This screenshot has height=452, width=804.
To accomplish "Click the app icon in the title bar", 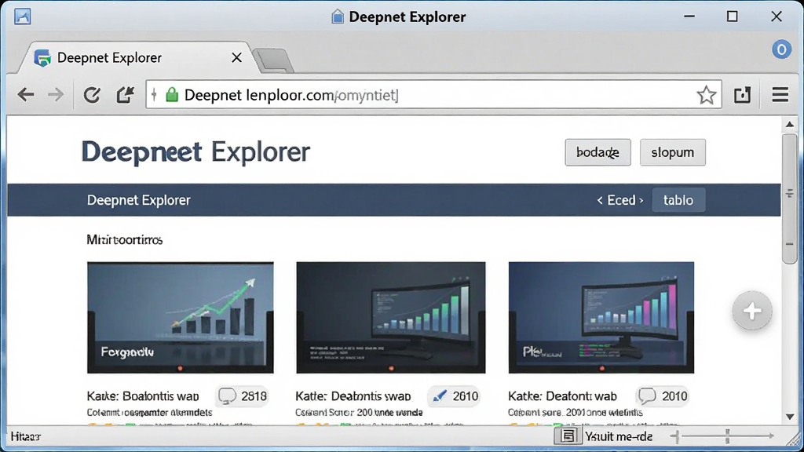I will pos(22,16).
